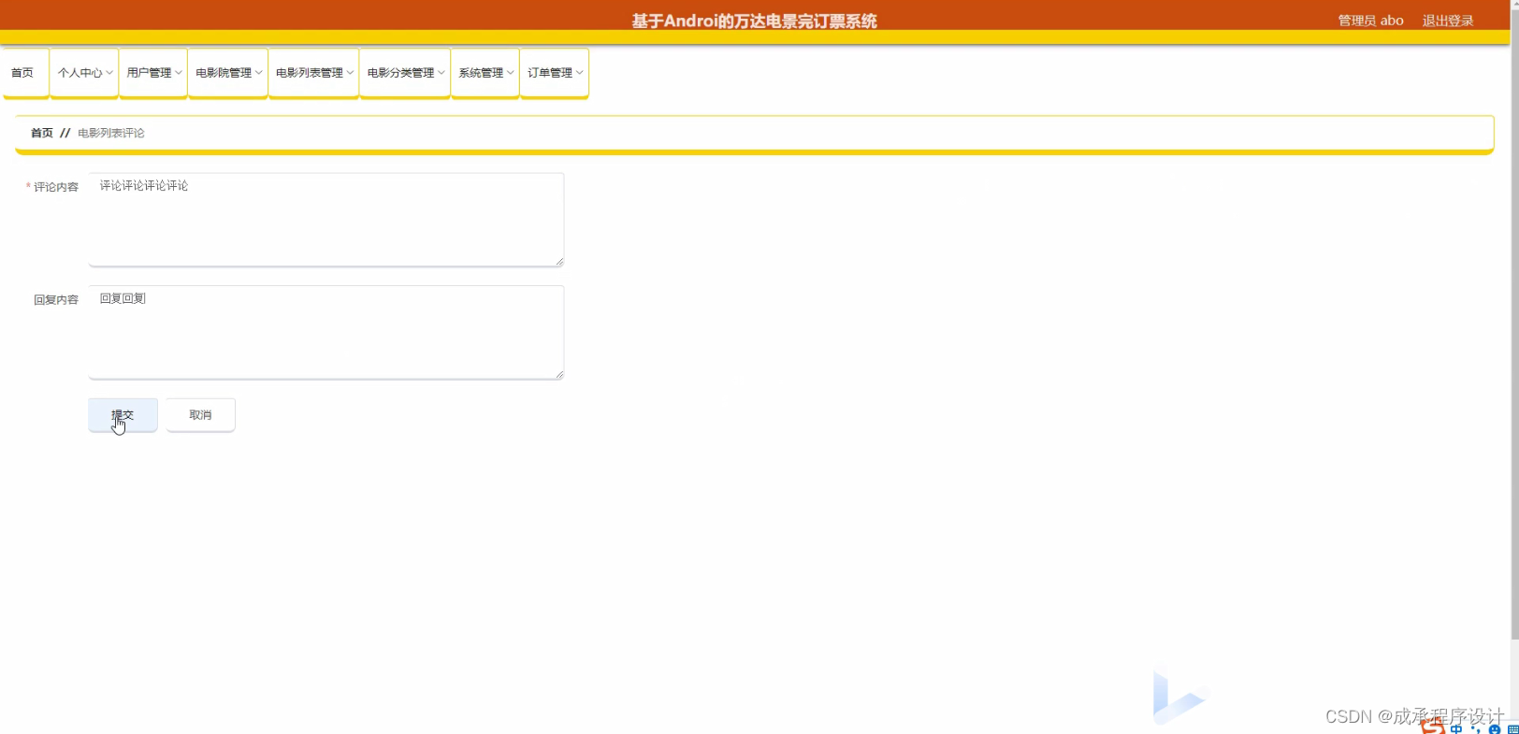
Task: Expand the chevron beside 用户管理
Action: (x=179, y=73)
